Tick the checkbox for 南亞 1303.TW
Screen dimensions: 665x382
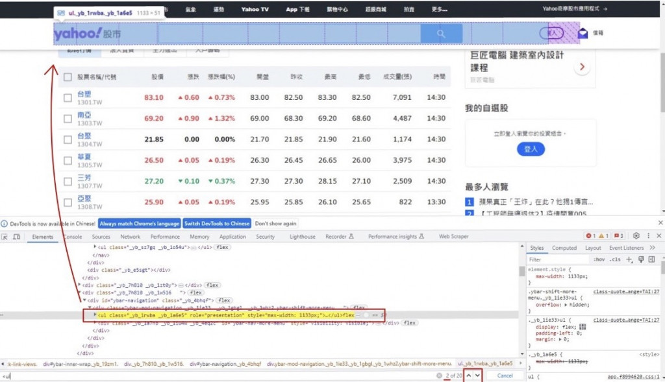pyautogui.click(x=68, y=119)
